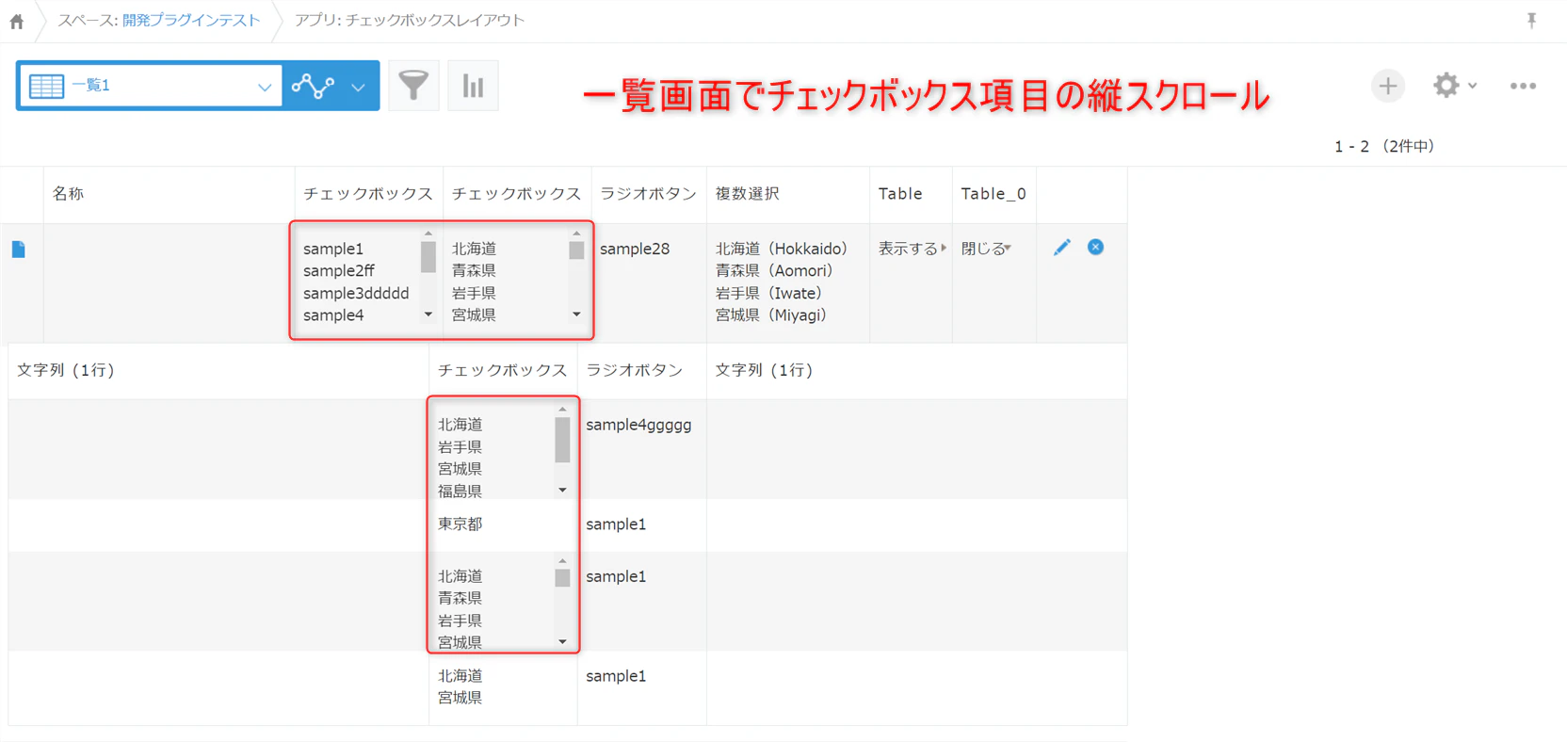
Task: Click the 名称 column header
Action: click(68, 194)
